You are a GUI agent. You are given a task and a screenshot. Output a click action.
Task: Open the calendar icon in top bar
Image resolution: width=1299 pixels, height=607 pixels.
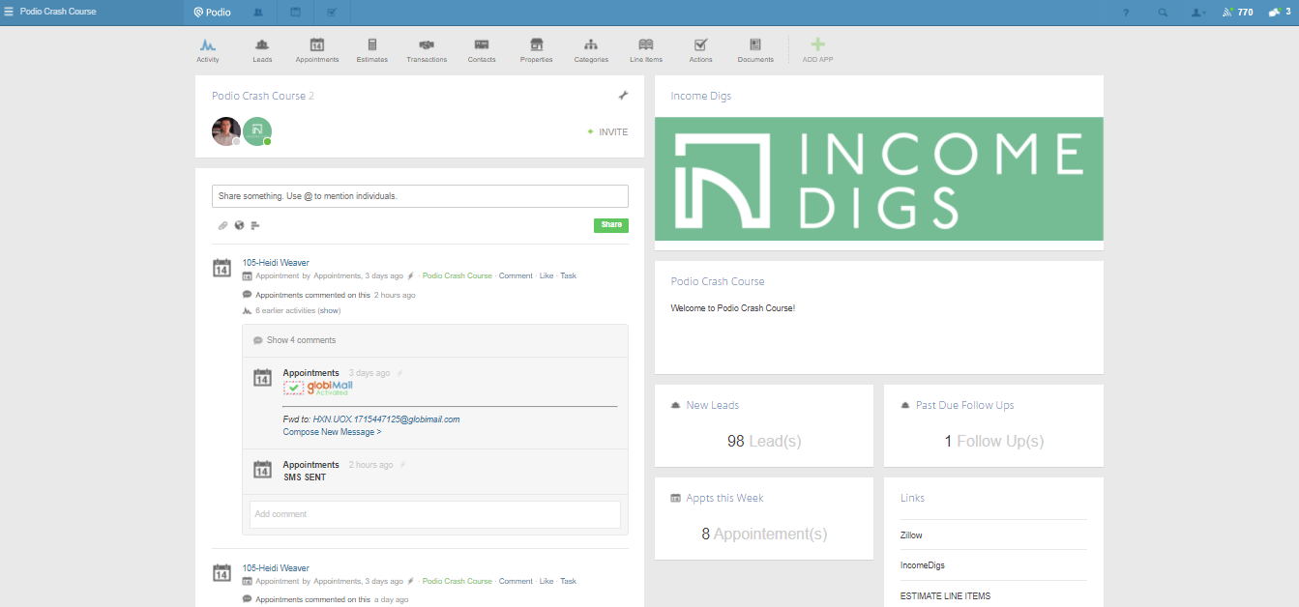pyautogui.click(x=295, y=13)
